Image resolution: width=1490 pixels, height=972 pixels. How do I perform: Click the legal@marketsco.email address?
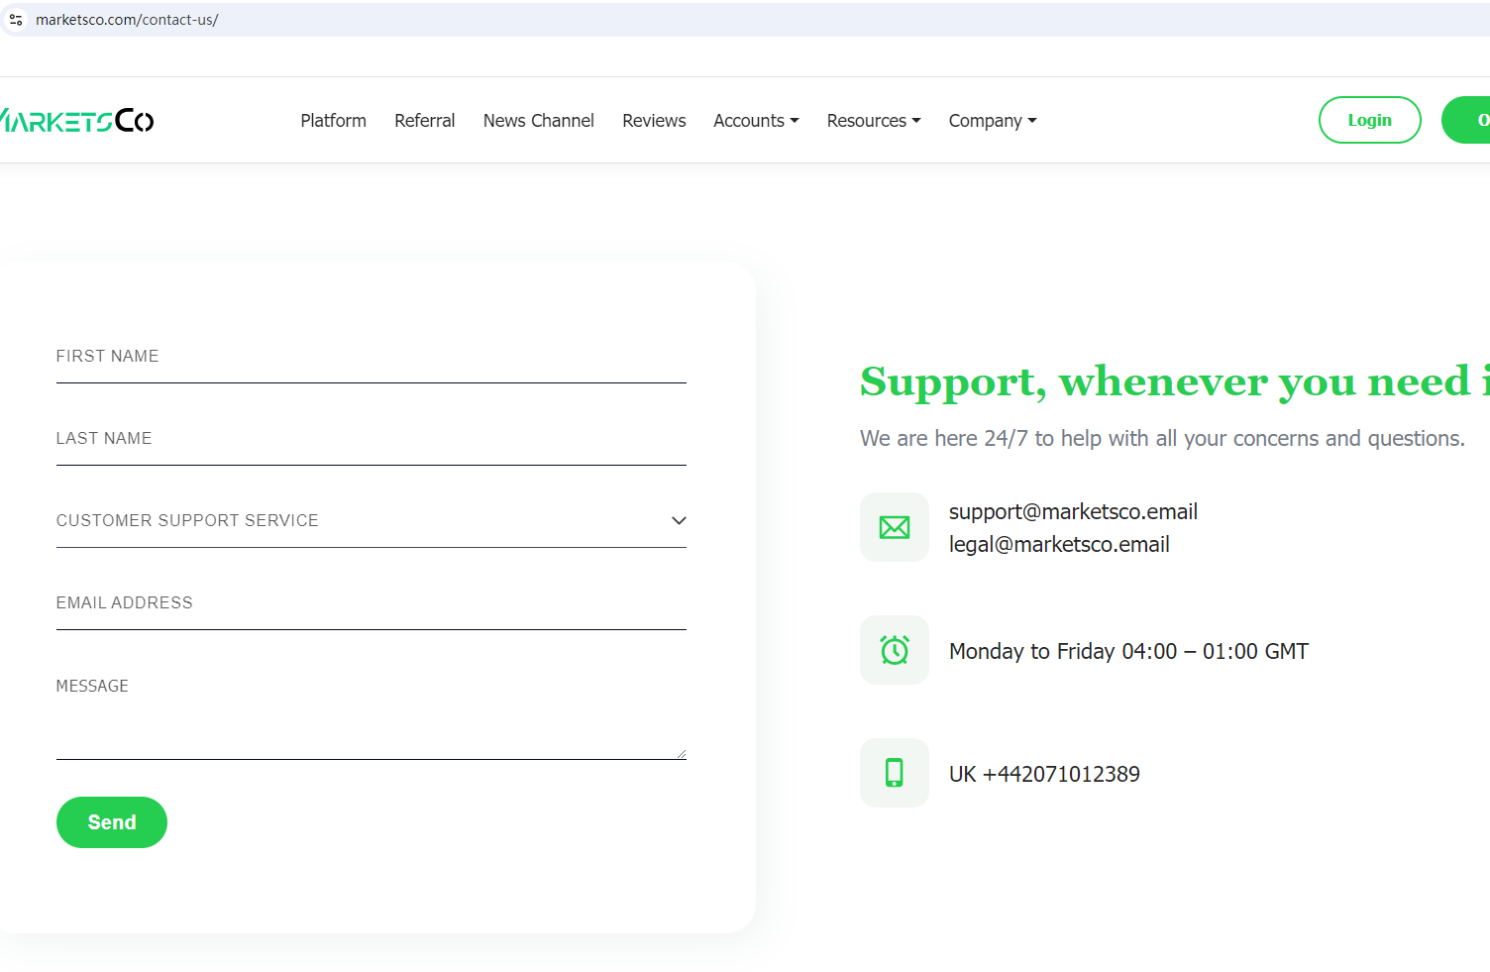pyautogui.click(x=1059, y=545)
